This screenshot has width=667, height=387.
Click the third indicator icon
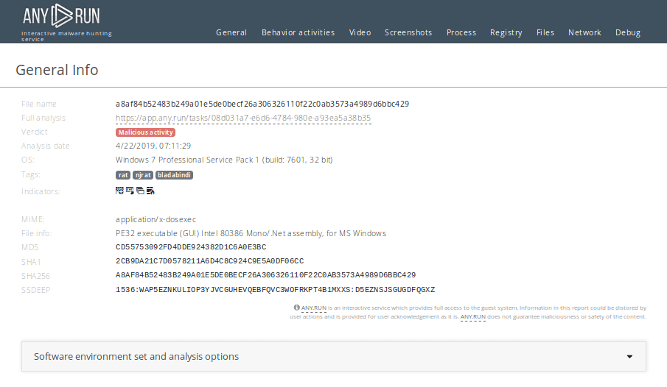140,191
